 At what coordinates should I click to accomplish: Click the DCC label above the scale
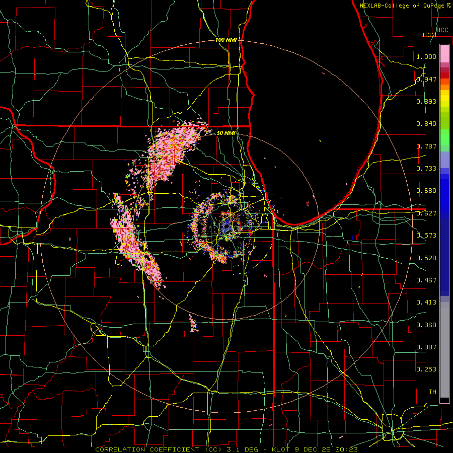pos(442,30)
